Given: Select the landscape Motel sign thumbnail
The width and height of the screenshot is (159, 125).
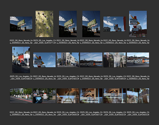Looking at the screenshot, I should click(x=21, y=24).
